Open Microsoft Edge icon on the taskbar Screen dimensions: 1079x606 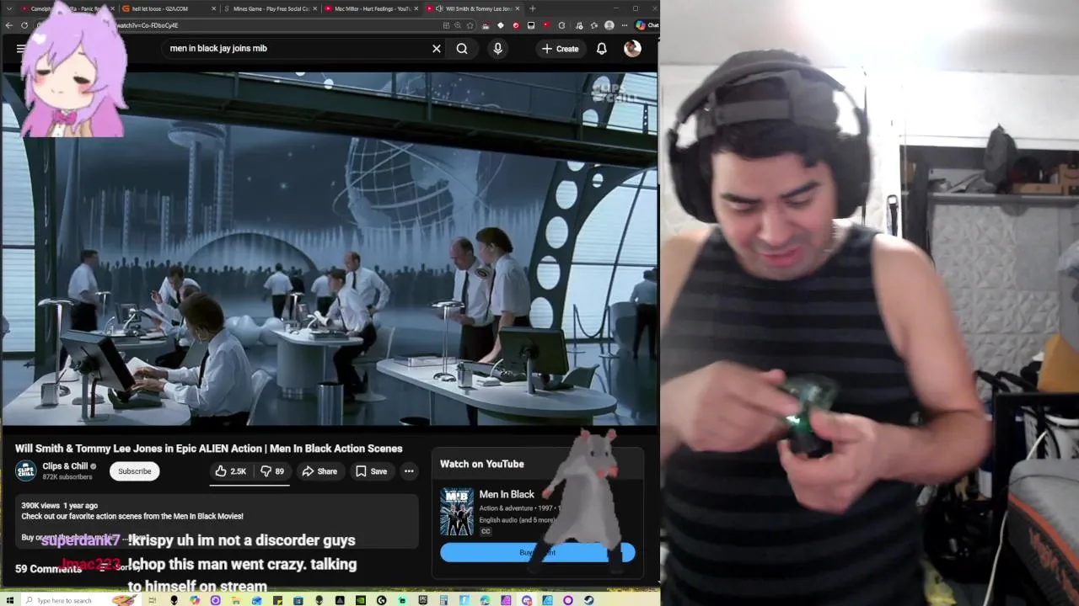point(485,600)
